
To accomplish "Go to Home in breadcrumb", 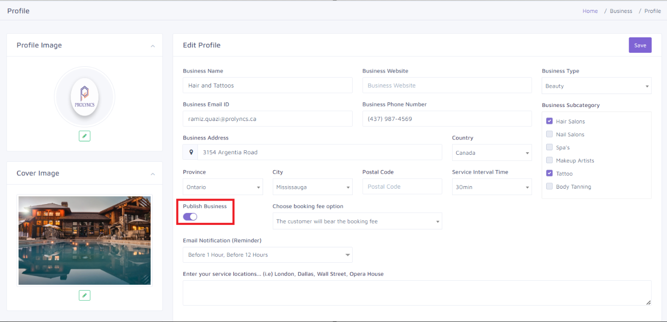I will point(590,11).
